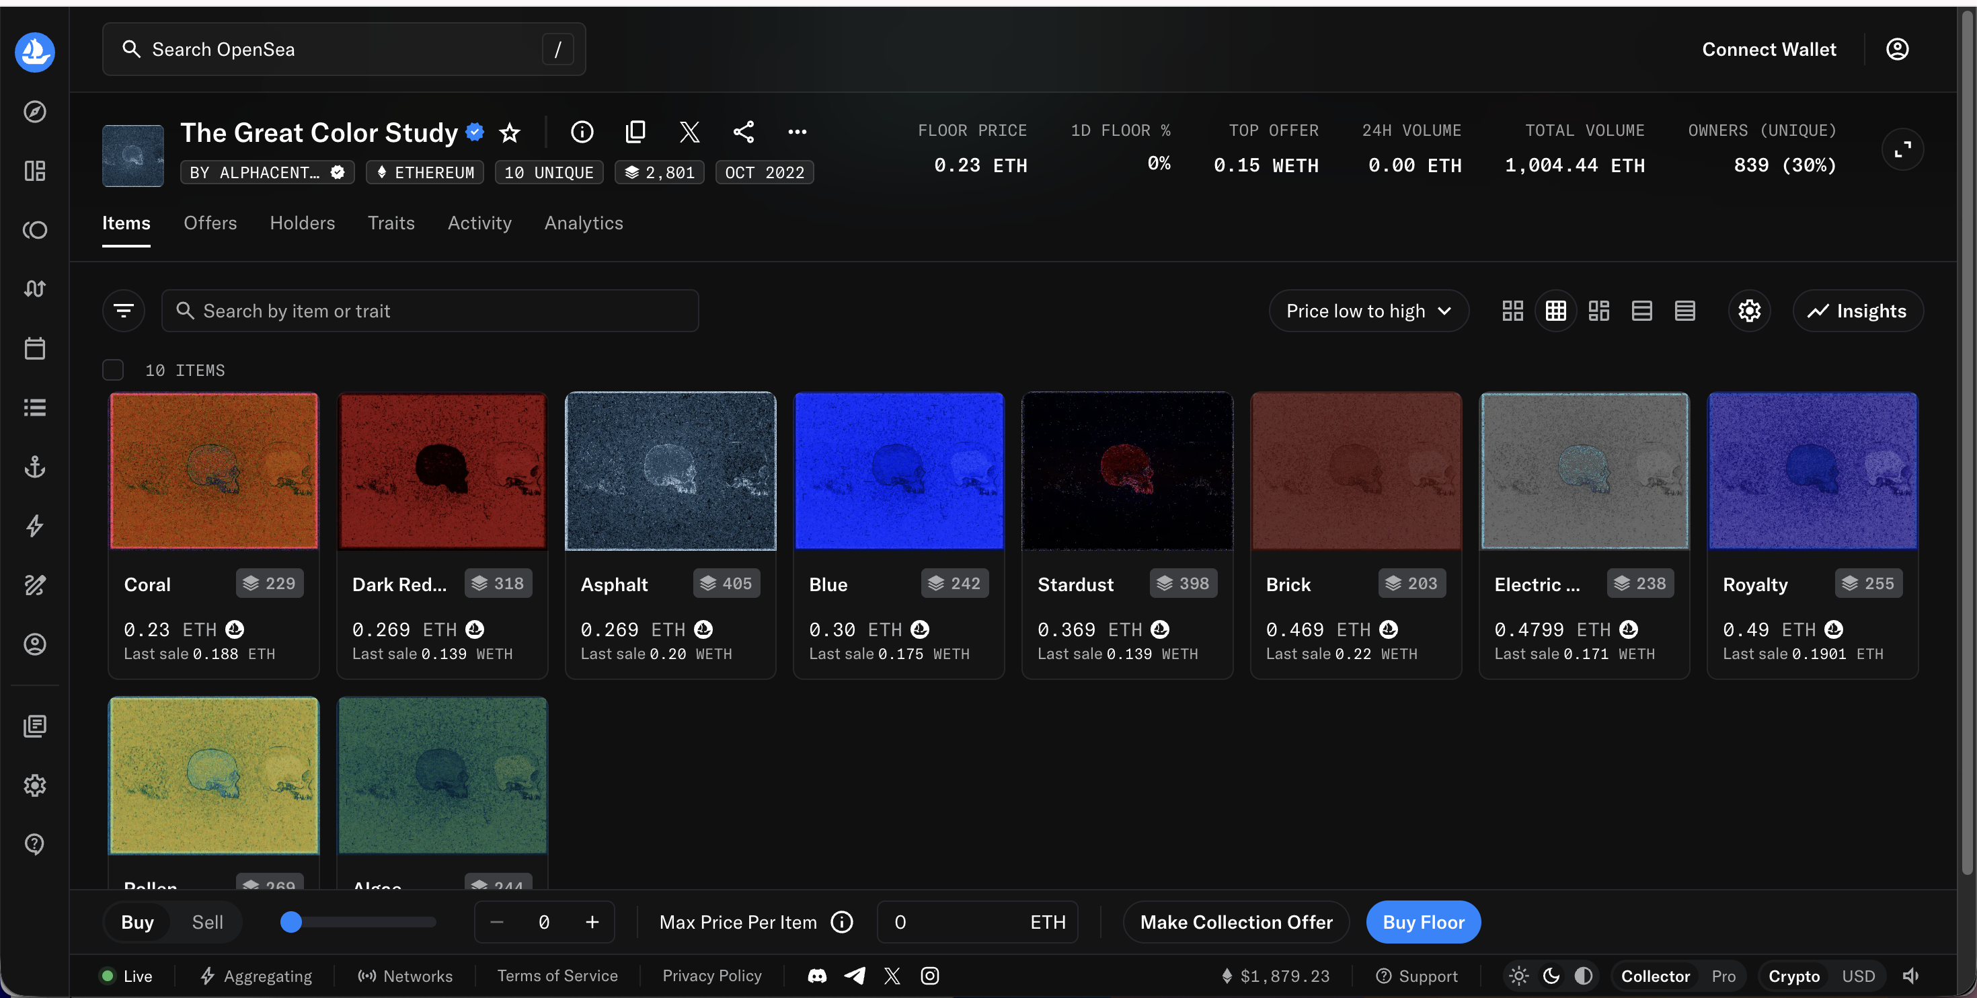Toggle sound with the speaker icon

pos(1910,976)
